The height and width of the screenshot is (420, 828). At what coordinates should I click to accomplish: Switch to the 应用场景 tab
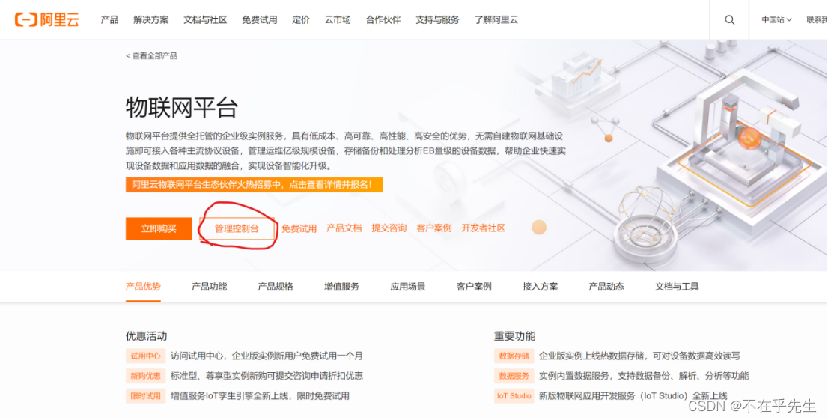coord(408,287)
